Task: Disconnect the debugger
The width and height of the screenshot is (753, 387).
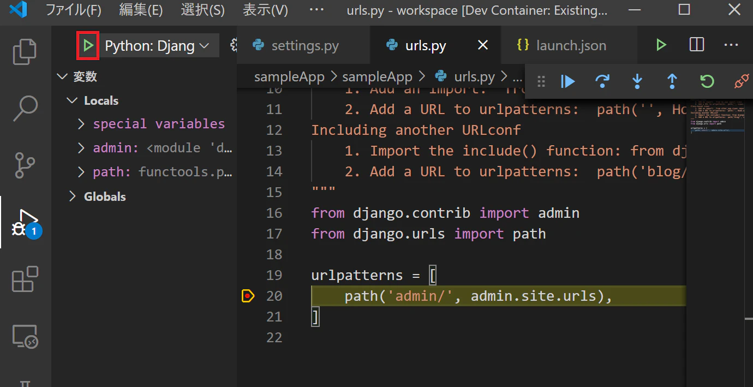Action: tap(742, 82)
